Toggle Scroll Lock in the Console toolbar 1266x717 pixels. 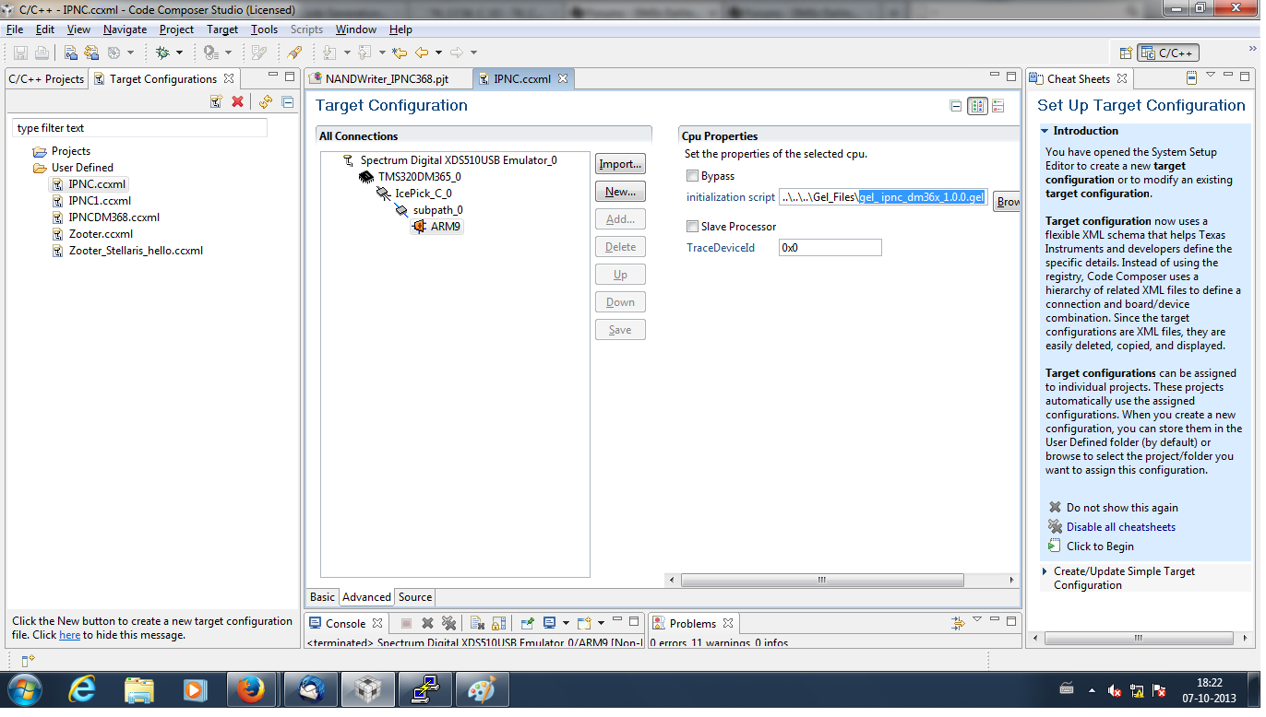click(x=498, y=623)
